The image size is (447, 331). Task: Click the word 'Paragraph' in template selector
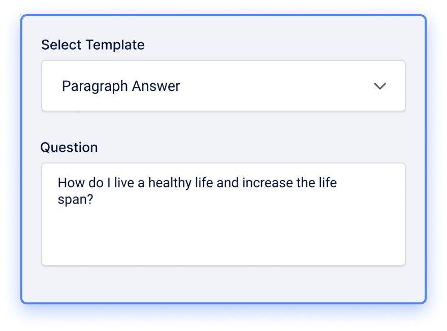coord(94,86)
